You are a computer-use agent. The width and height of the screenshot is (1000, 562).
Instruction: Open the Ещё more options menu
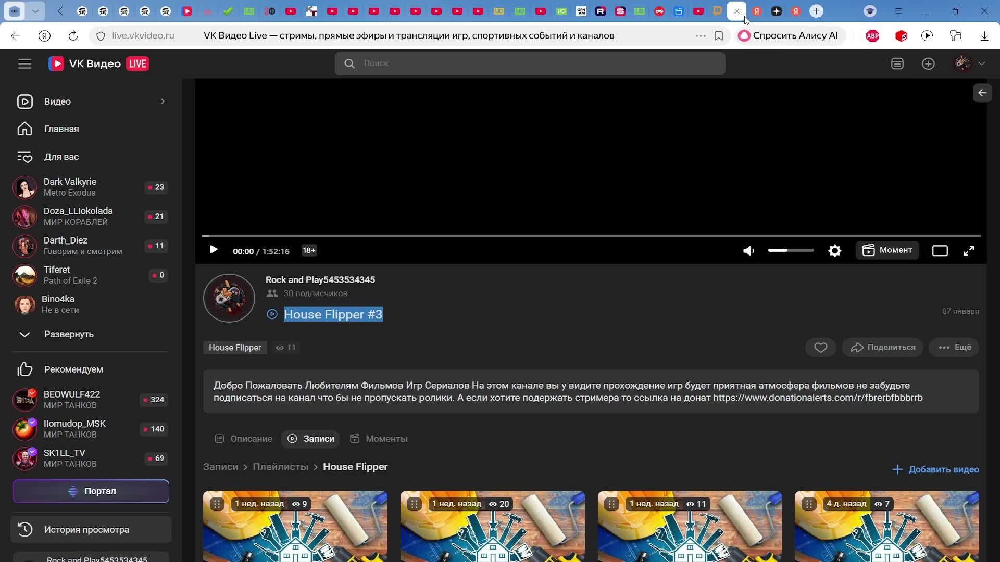coord(954,348)
